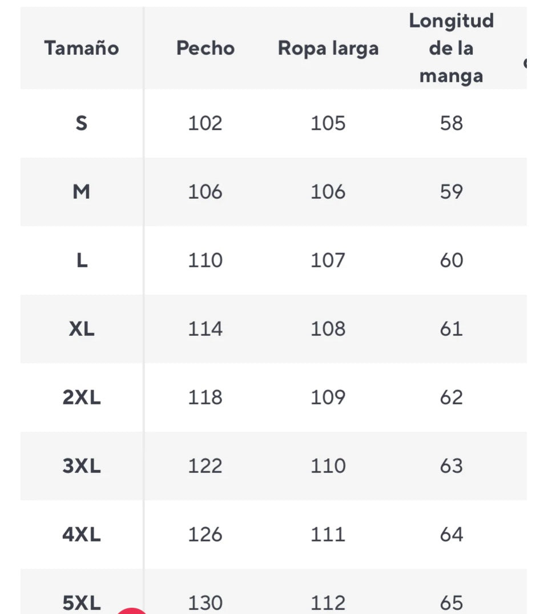Select the S size row label

click(x=82, y=123)
